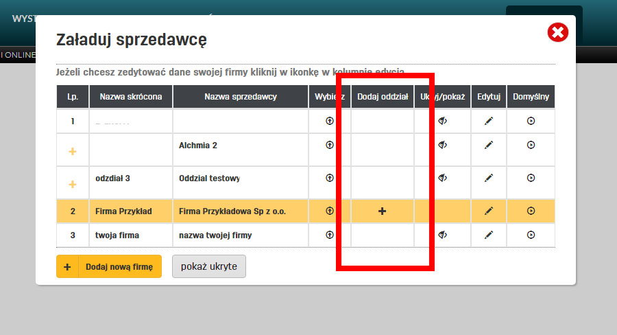
Task: Add a branch to Firma Przykład row
Action: point(382,211)
